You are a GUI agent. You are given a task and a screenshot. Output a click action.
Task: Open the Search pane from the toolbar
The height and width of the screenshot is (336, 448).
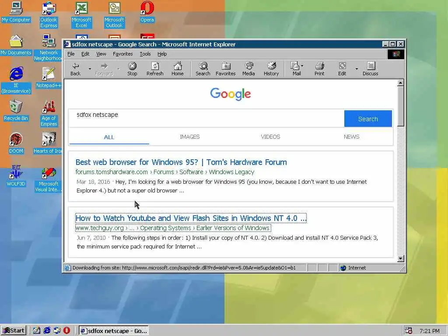tap(203, 69)
